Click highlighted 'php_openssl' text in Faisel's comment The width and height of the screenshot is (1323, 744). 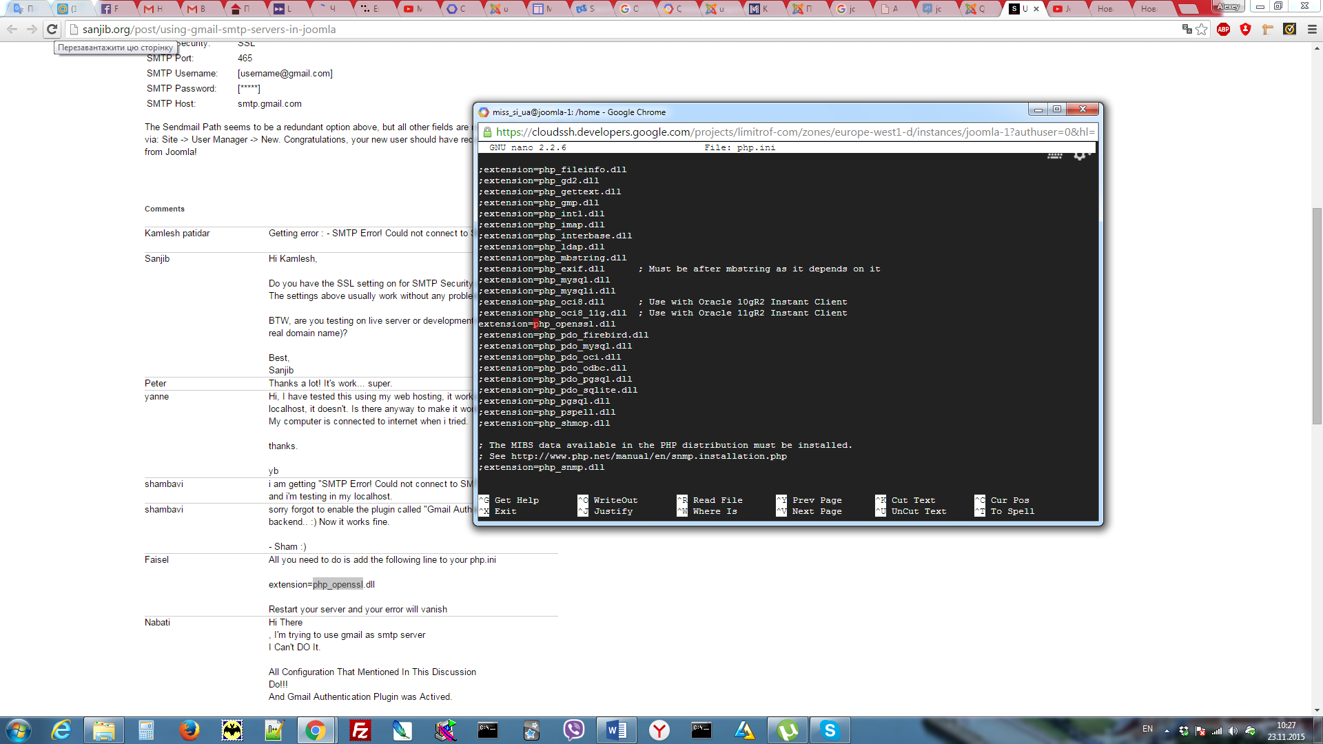pos(338,585)
